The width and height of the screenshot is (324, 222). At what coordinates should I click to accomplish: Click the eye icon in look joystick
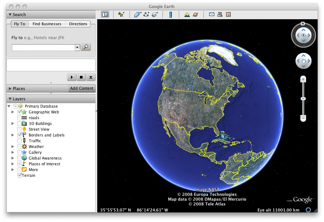303,35
